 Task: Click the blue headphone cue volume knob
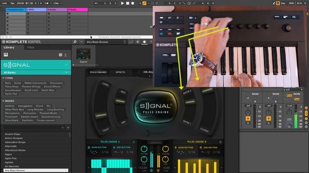(x=289, y=125)
